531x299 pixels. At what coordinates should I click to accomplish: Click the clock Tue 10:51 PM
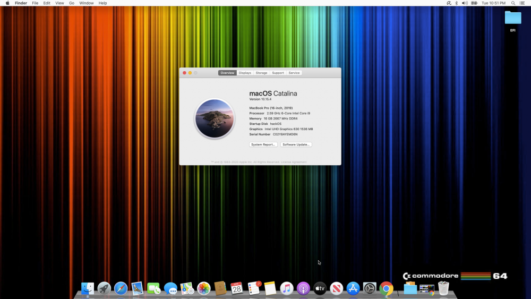(x=493, y=3)
